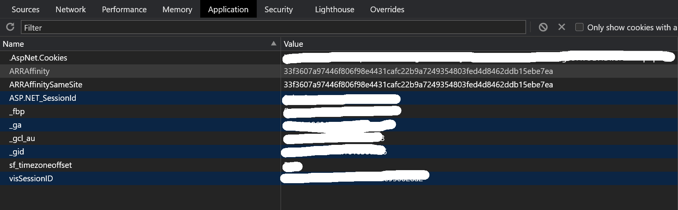Screen dimensions: 678x210
Task: Select the Security tab
Action: tap(279, 10)
